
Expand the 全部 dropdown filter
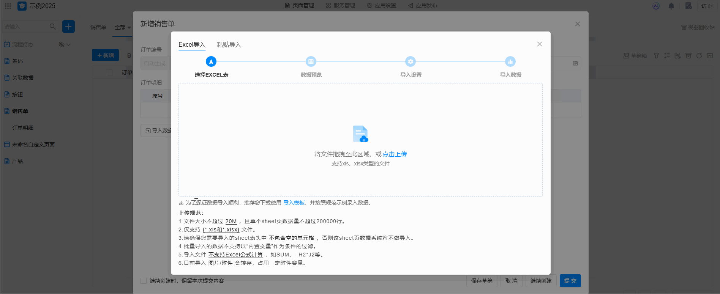pyautogui.click(x=123, y=27)
